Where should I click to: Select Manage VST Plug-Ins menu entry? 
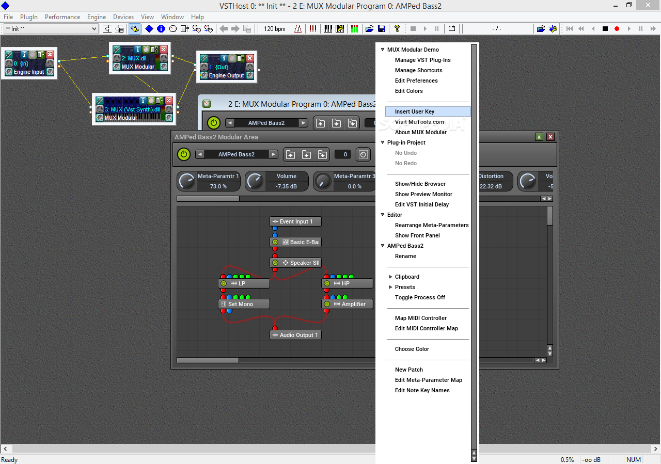click(x=423, y=60)
